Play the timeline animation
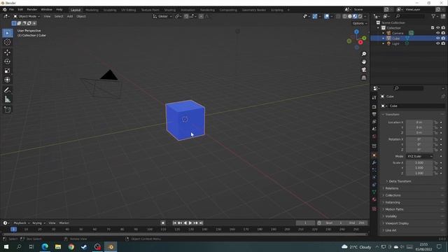Viewport: 448px width, 252px height. (190, 223)
